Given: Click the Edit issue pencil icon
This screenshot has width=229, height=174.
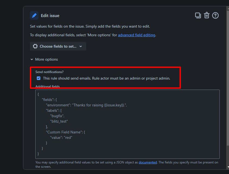Looking at the screenshot, I should (x=34, y=15).
